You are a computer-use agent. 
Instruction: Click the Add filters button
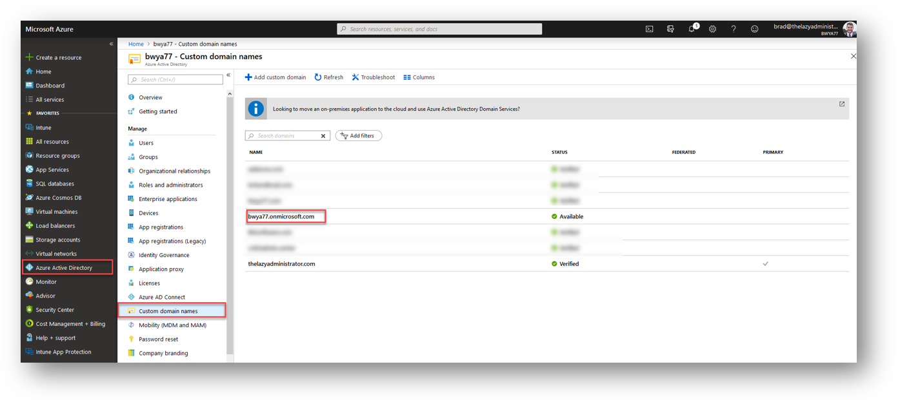[x=359, y=136]
